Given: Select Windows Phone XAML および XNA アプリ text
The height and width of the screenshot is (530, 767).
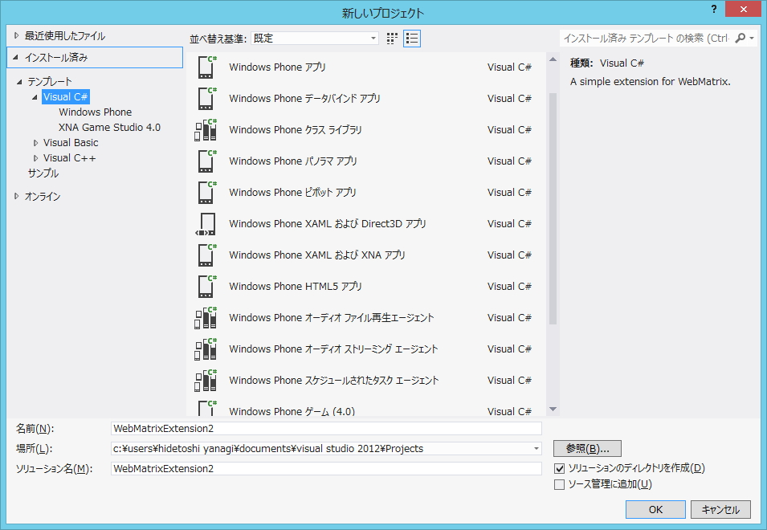Looking at the screenshot, I should [x=317, y=255].
